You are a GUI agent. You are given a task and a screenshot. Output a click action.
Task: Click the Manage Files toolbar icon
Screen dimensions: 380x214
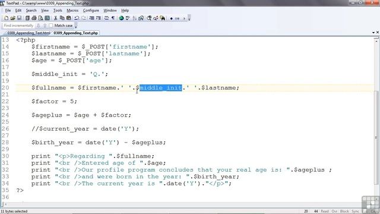[x=27, y=18]
